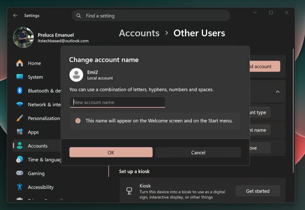Open Accessibility via person icon
Screen dimensions: 305x210
(x=20, y=187)
